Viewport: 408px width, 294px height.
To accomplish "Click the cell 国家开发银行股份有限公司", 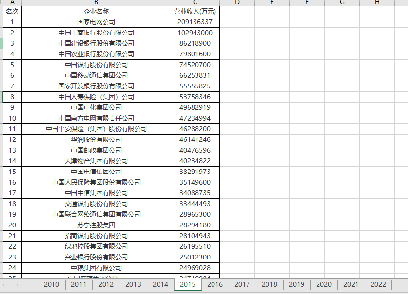I will [x=96, y=86].
